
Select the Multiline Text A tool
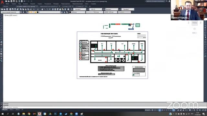[x=1, y=59]
